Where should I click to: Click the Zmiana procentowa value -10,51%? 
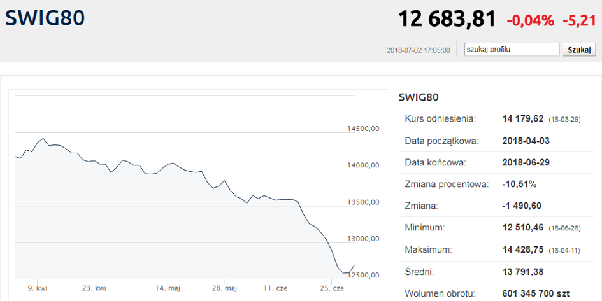(x=519, y=184)
